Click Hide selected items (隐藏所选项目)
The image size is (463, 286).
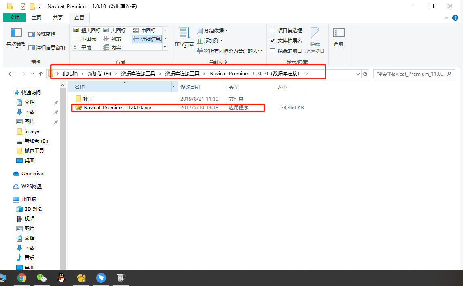pos(315,40)
